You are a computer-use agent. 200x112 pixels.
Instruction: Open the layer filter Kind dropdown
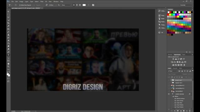pyautogui.click(x=173, y=71)
